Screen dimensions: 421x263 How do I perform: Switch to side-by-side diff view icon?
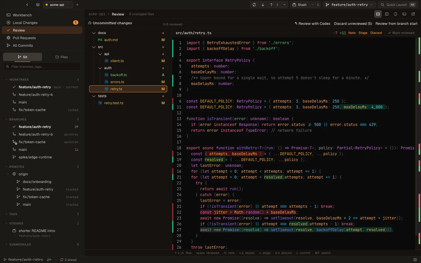[x=387, y=14]
